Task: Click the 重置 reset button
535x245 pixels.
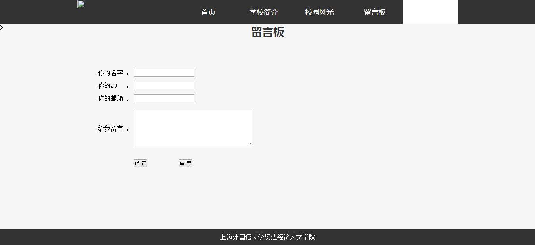Action: [186, 163]
